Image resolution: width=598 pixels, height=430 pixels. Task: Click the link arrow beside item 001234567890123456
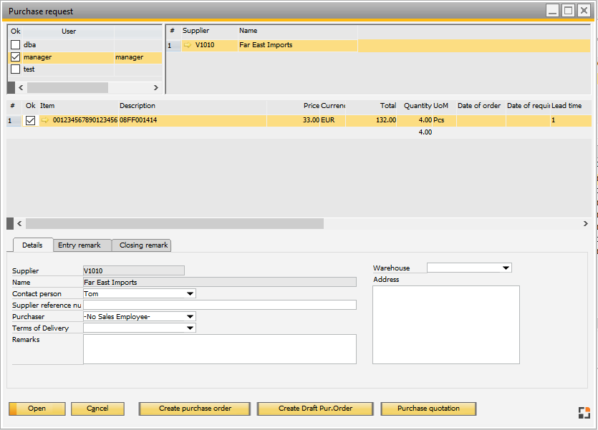(45, 121)
